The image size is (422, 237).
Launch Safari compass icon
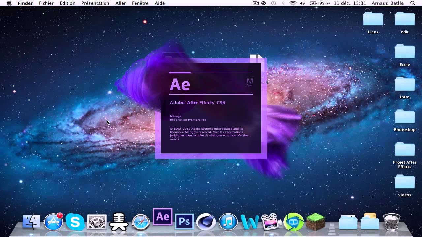tap(141, 222)
